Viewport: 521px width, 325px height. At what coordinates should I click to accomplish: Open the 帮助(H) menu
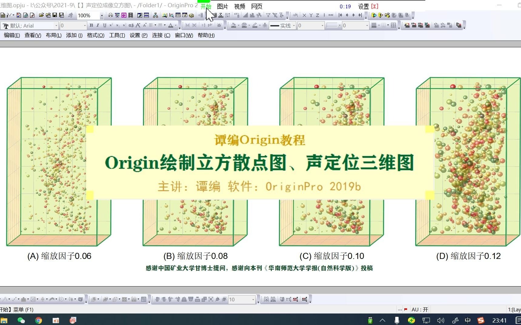206,35
